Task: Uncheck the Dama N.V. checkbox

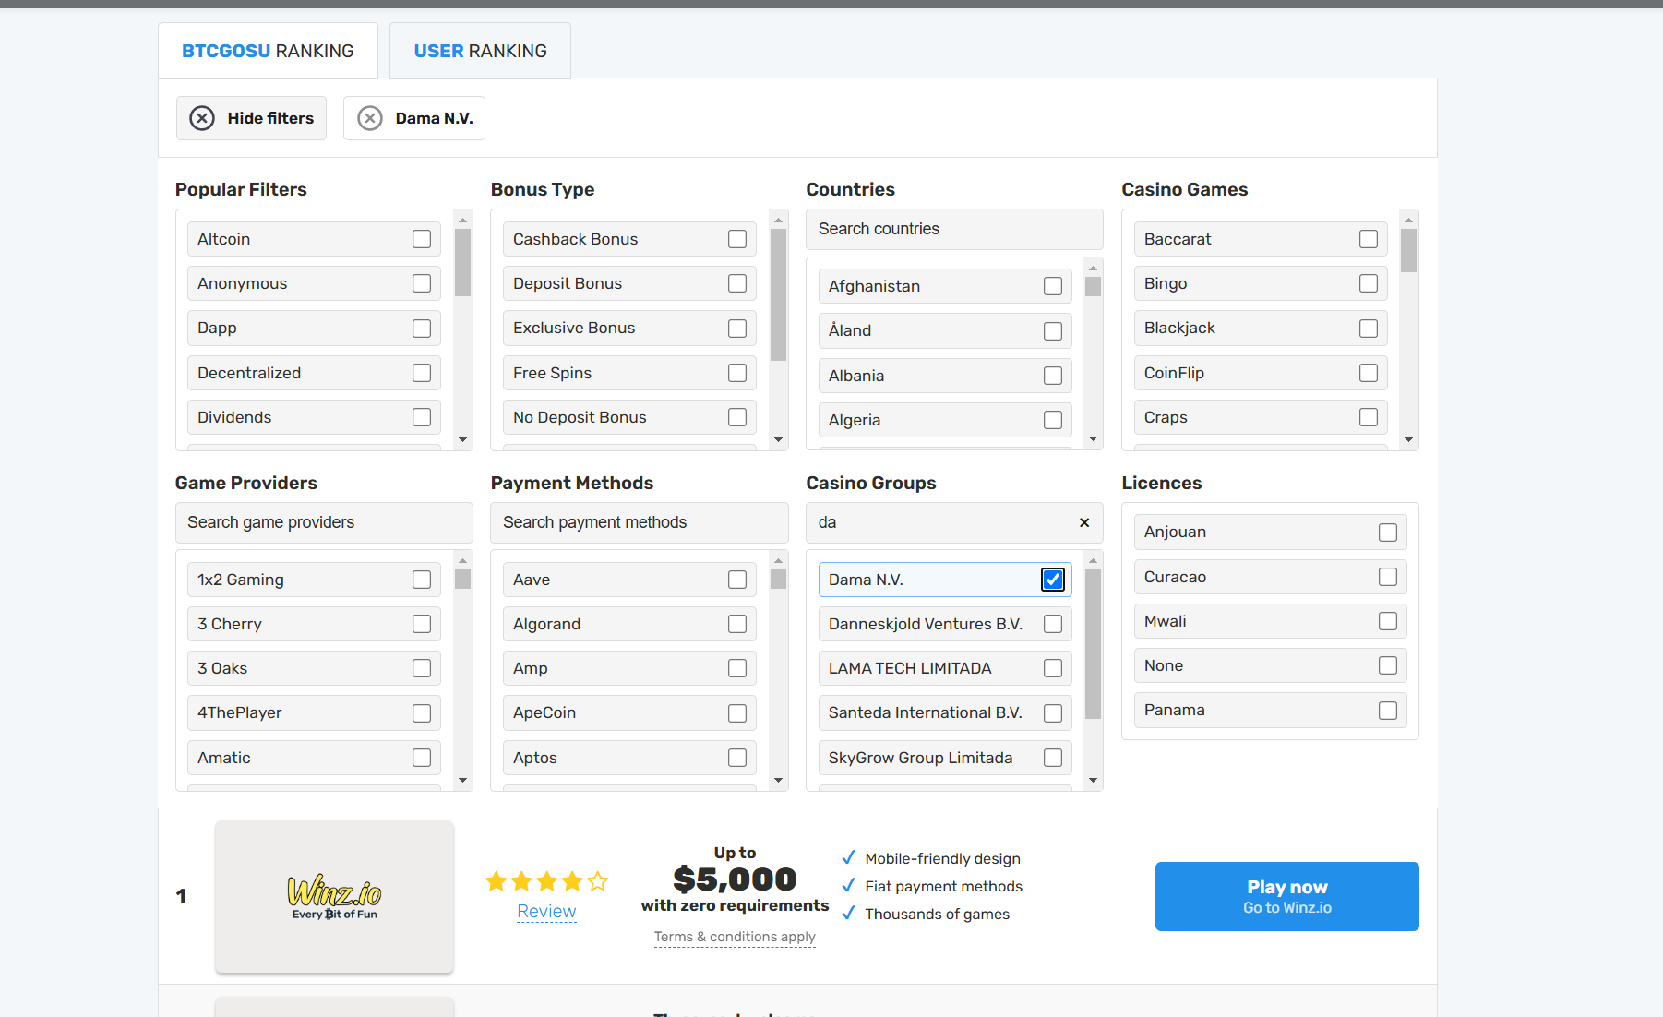Action: coord(1052,580)
